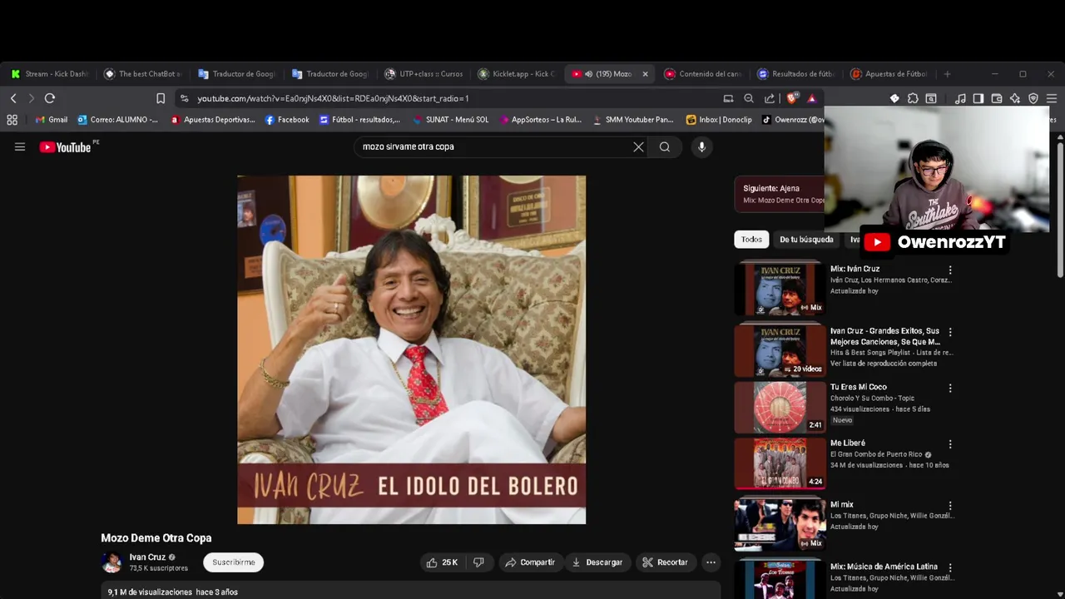
Task: Switch to UTP+class Cursos tab
Action: point(424,74)
